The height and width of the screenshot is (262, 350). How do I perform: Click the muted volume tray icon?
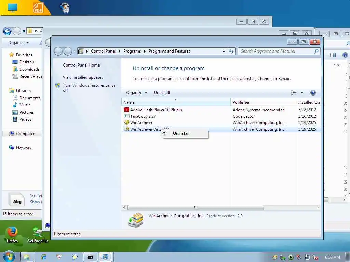[x=315, y=257]
